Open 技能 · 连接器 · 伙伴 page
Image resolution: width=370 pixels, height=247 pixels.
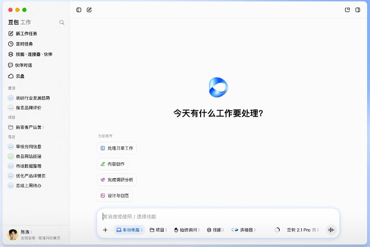click(x=30, y=54)
